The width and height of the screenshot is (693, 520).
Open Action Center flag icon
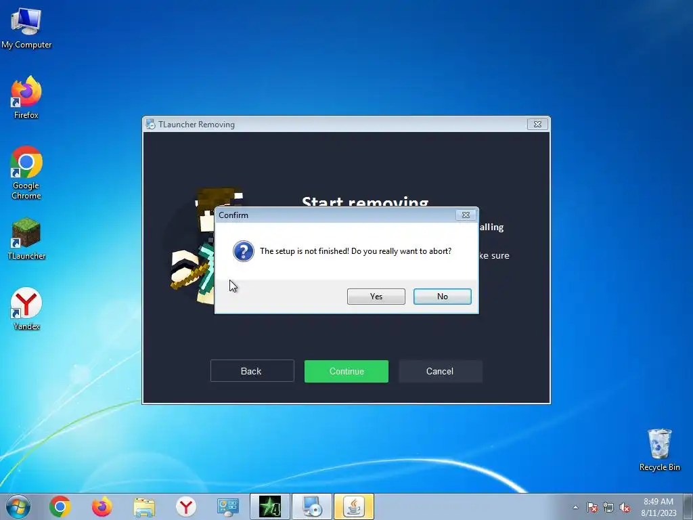592,507
